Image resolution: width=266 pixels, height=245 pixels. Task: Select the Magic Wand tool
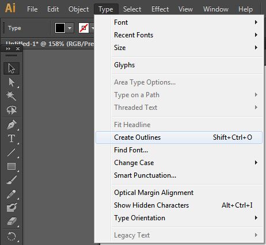(12, 96)
